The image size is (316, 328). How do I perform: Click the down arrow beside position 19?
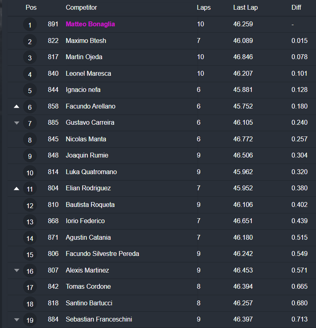click(17, 319)
